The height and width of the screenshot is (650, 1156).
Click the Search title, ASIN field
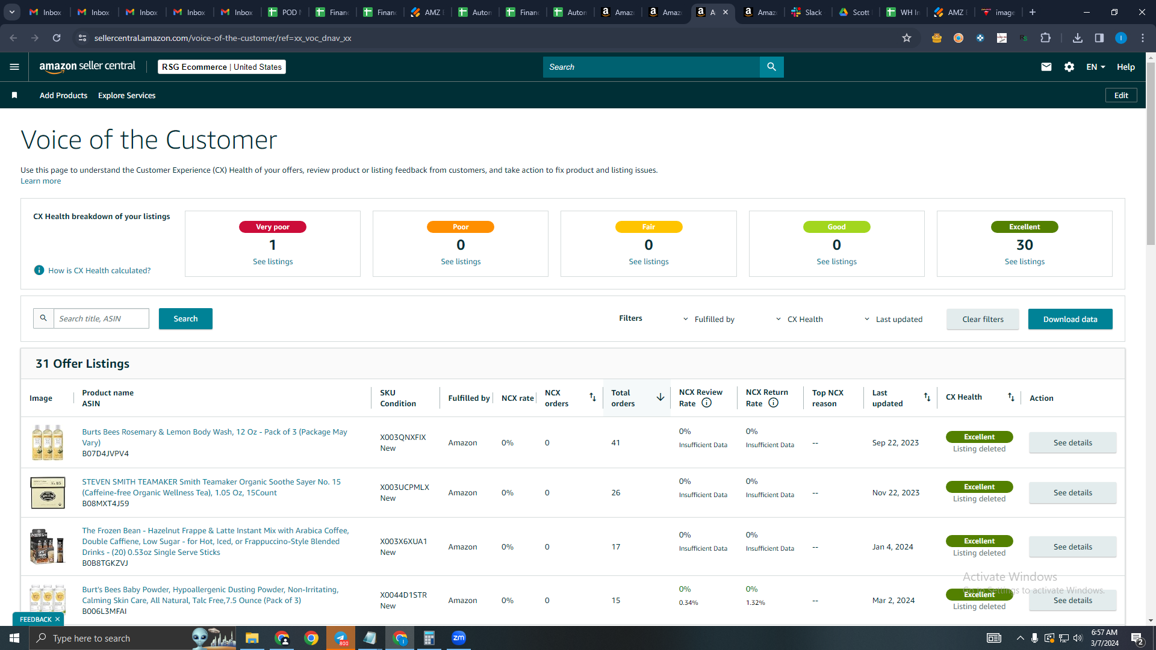[101, 318]
